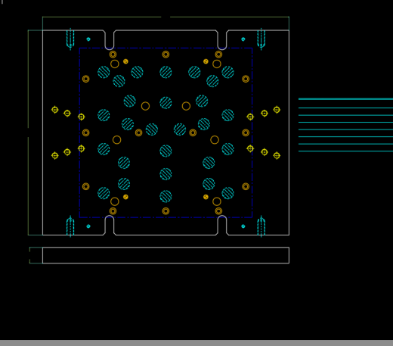Select the top-left cyan threaded hole symbol
Viewport: 393px width, 346px height.
coord(70,39)
